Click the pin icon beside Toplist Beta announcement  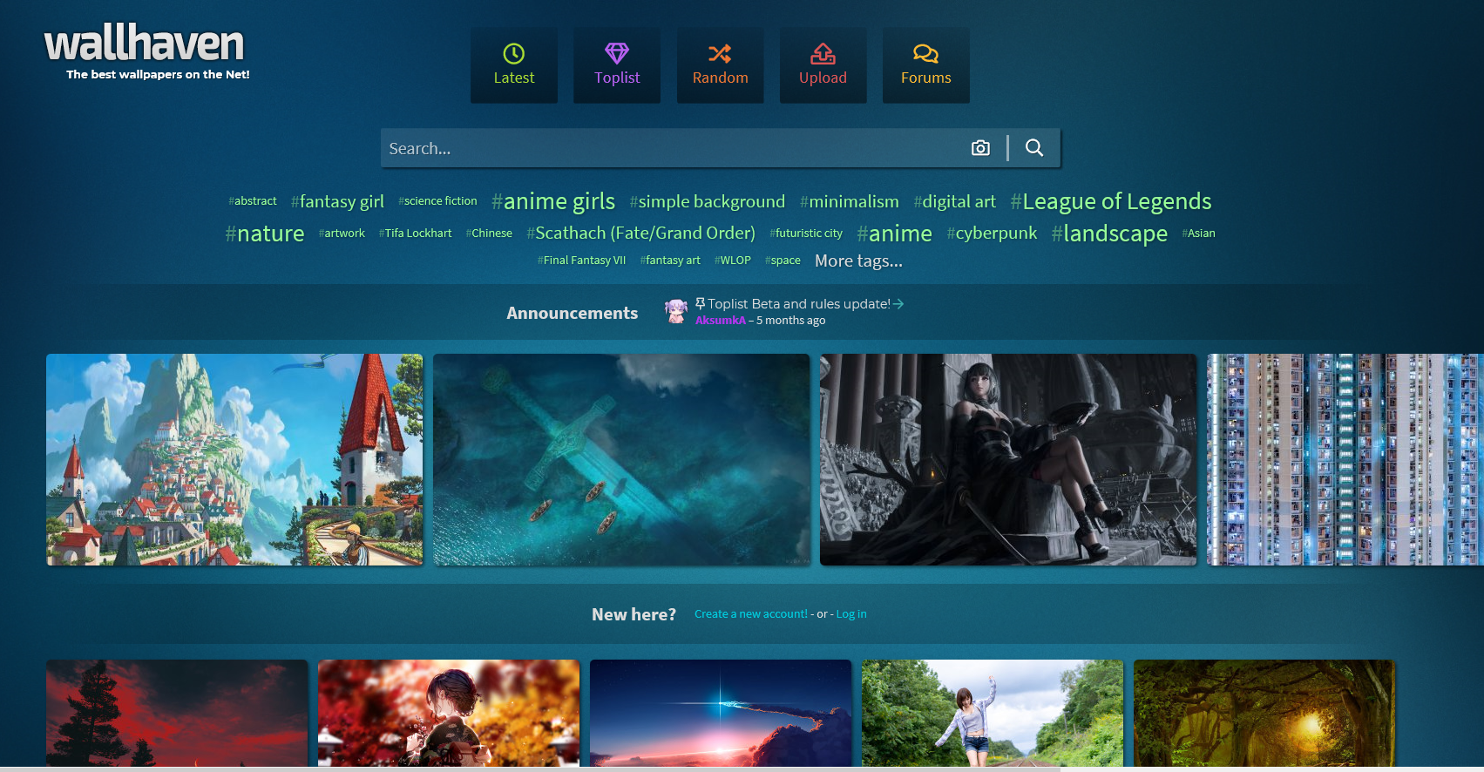click(x=700, y=303)
